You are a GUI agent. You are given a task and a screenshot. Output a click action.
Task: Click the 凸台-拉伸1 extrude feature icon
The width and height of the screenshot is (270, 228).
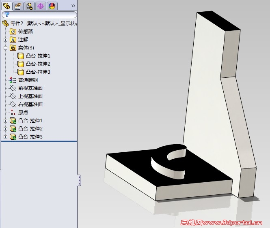click(x=13, y=121)
